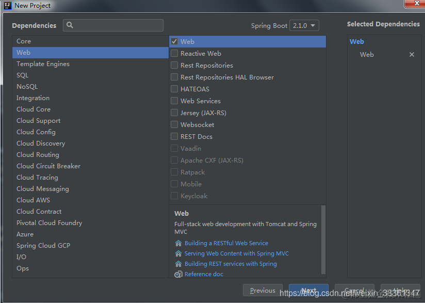The width and height of the screenshot is (425, 303).
Task: Open the NoSQL category
Action: point(90,87)
